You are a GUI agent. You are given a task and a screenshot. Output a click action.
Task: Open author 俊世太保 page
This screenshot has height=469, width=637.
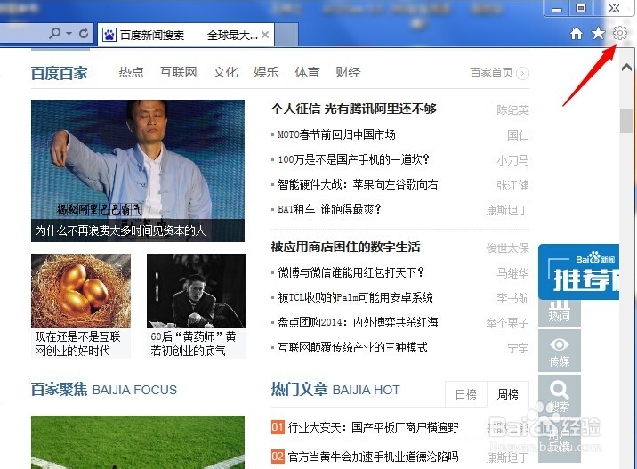tap(507, 248)
